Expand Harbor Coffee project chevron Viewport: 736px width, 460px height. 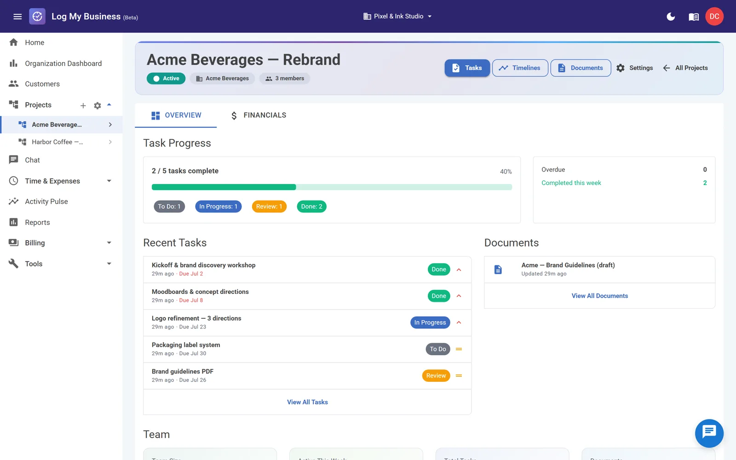110,142
